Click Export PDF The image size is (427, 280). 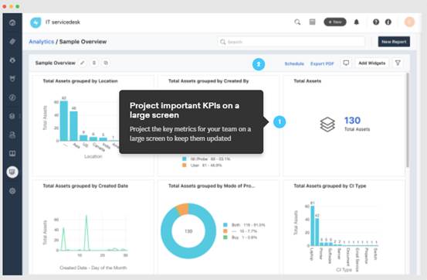click(322, 63)
